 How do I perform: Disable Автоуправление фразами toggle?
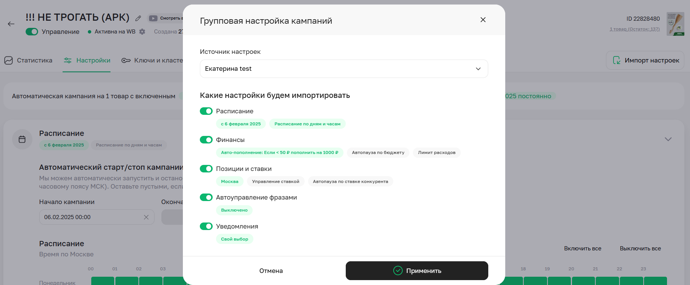[x=206, y=197]
